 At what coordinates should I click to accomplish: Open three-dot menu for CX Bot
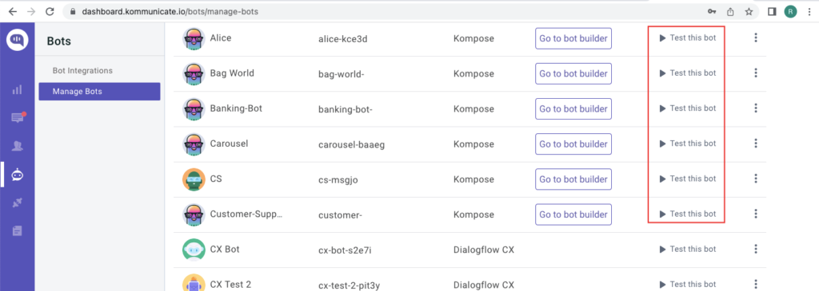[x=755, y=249]
